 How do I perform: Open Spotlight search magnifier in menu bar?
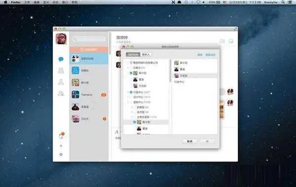point(283,2)
